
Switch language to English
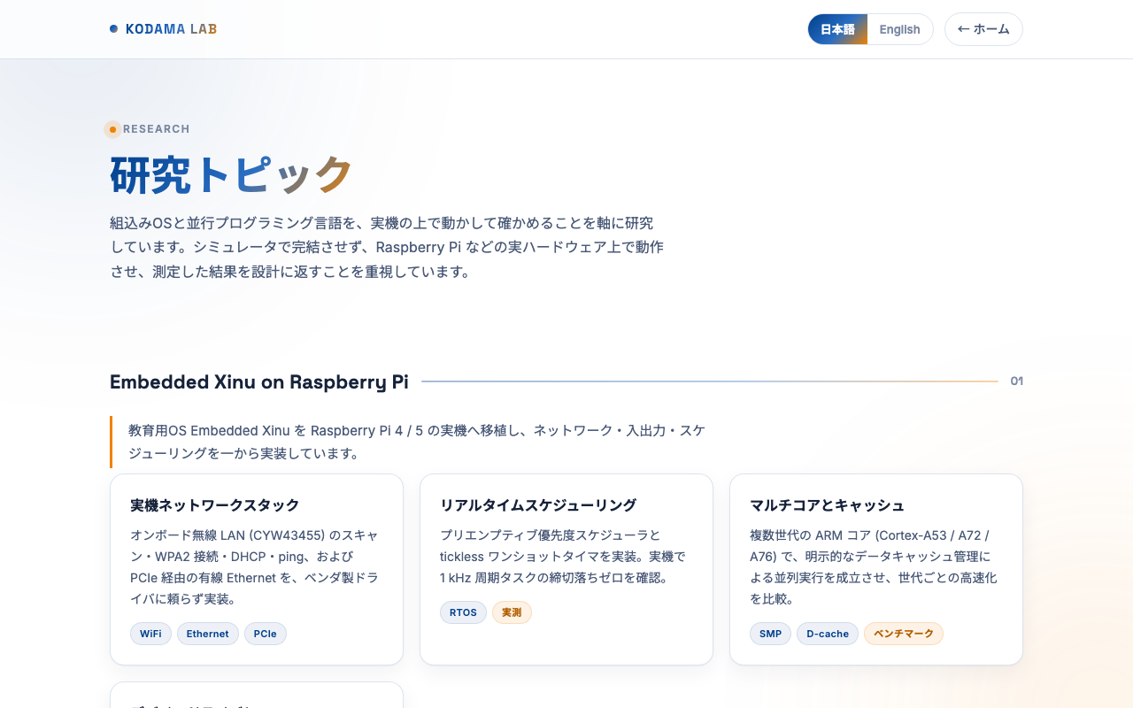click(x=899, y=29)
